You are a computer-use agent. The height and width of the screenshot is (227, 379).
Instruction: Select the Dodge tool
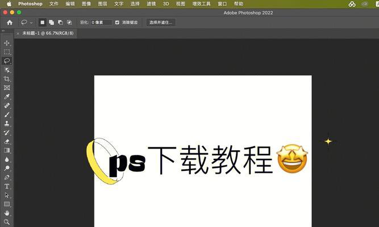(x=7, y=169)
